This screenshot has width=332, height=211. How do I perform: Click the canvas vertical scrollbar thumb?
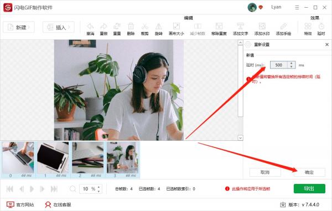(x=240, y=81)
